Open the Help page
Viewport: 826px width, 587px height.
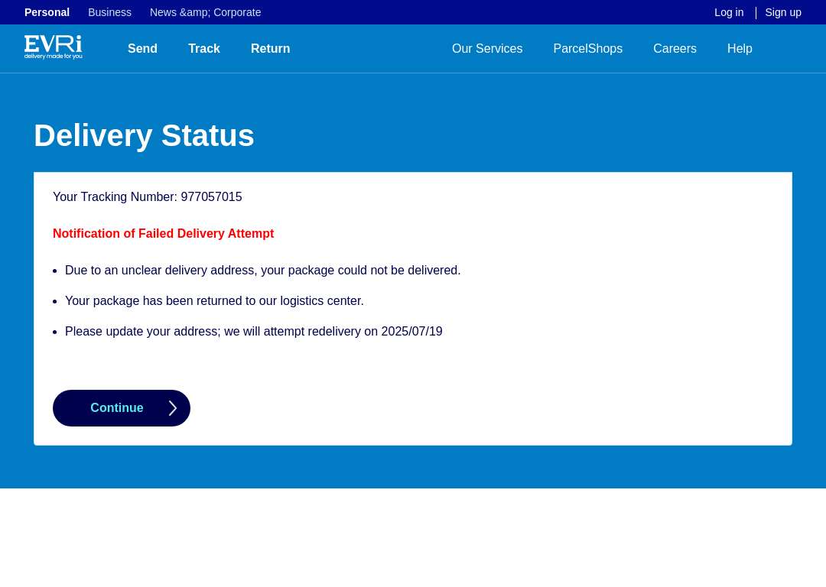coord(739,49)
